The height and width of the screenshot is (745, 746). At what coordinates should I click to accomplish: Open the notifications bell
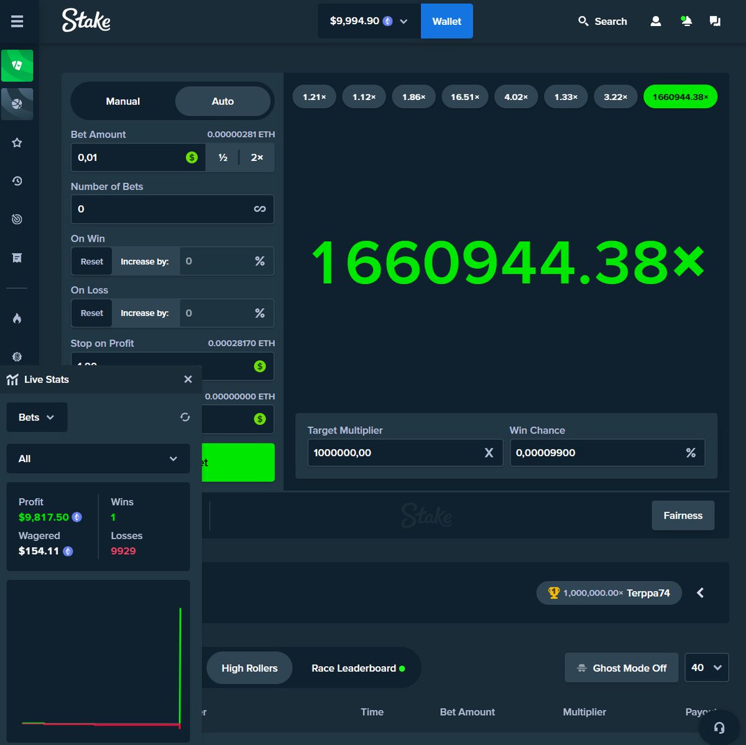(686, 21)
